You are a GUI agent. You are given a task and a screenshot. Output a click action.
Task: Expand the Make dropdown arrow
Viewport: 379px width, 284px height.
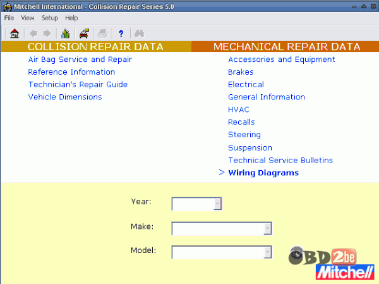coord(268,228)
